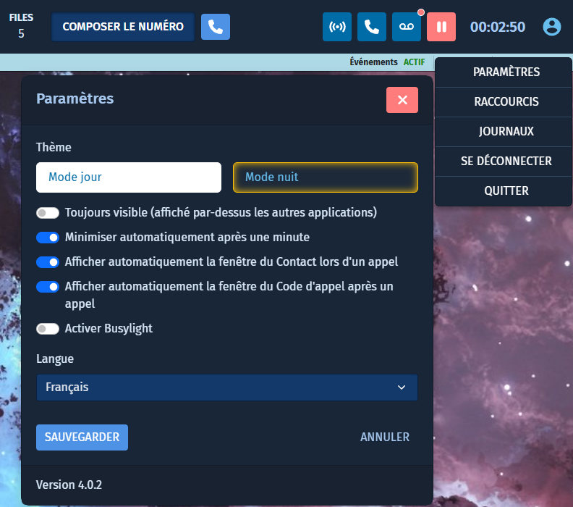The height and width of the screenshot is (507, 573).
Task: Enable the Activer Busylight switch
Action: 48,329
